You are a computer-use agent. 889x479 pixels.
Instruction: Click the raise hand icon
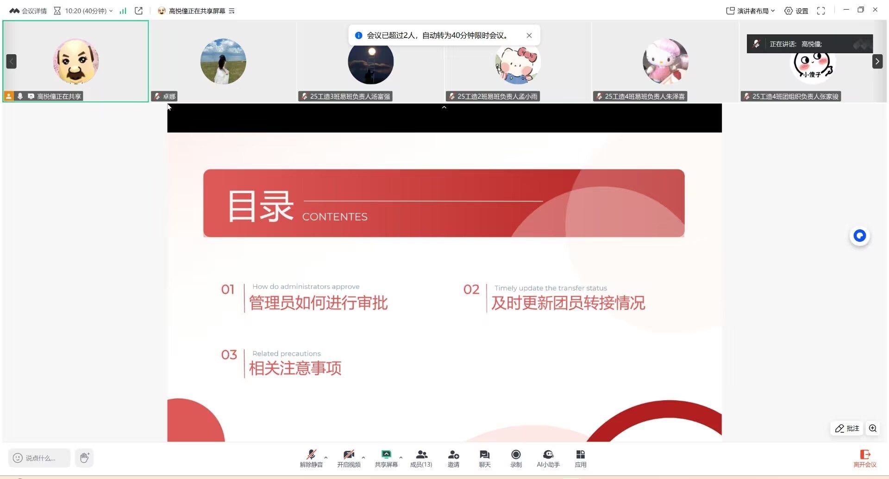click(x=85, y=458)
